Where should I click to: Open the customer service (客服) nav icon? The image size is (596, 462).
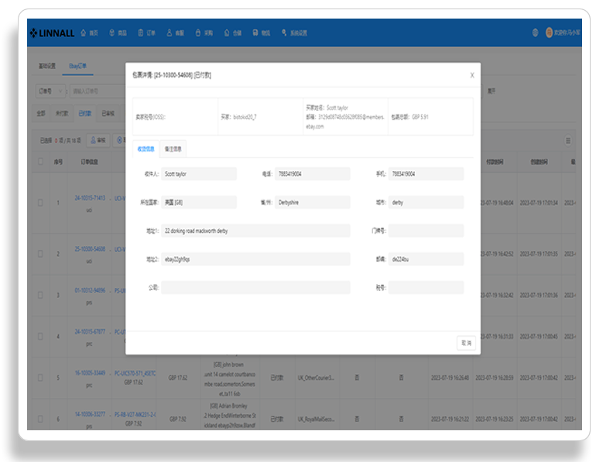pyautogui.click(x=170, y=33)
